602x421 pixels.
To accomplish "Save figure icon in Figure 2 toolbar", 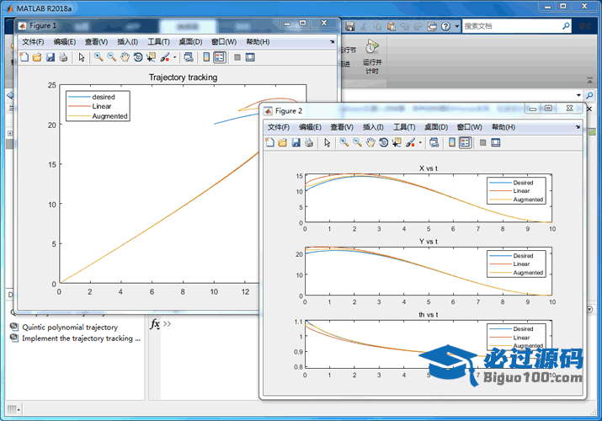I will [296, 143].
